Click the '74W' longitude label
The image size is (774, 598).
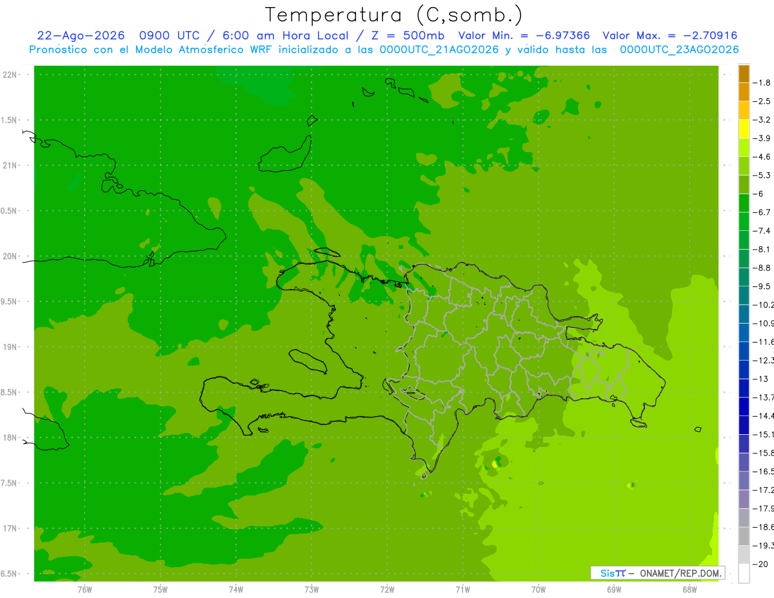coord(236,590)
